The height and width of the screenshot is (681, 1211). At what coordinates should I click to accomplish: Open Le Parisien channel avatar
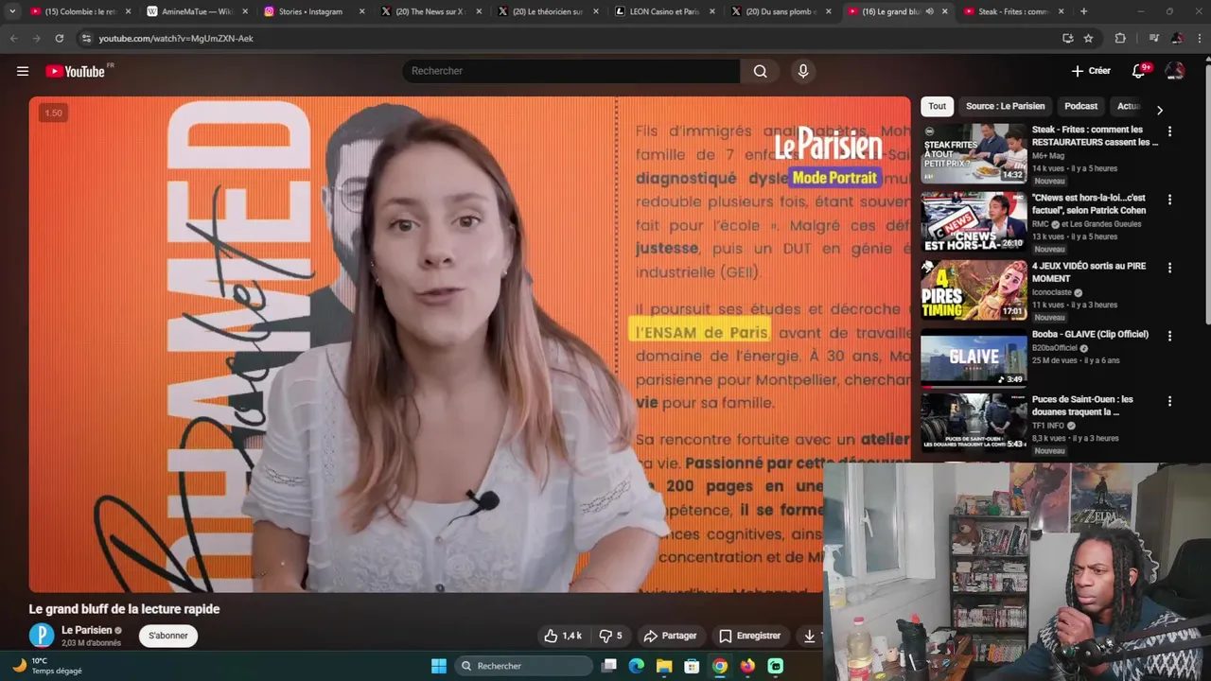(x=42, y=636)
